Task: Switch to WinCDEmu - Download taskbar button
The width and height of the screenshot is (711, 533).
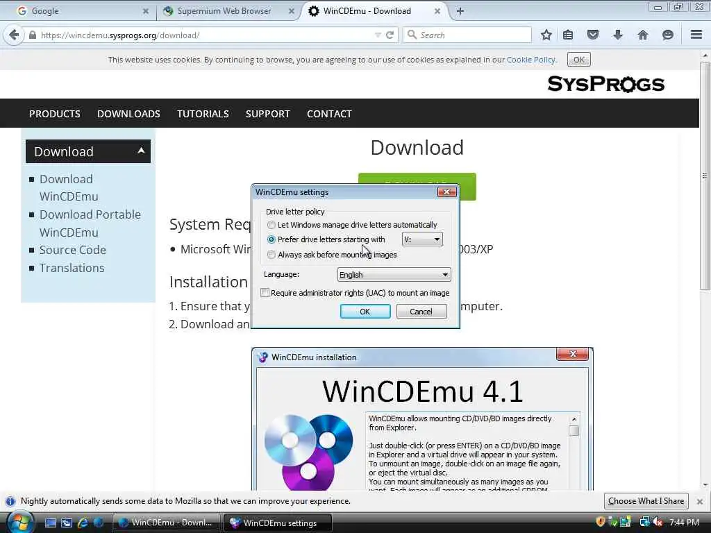Action: point(166,523)
